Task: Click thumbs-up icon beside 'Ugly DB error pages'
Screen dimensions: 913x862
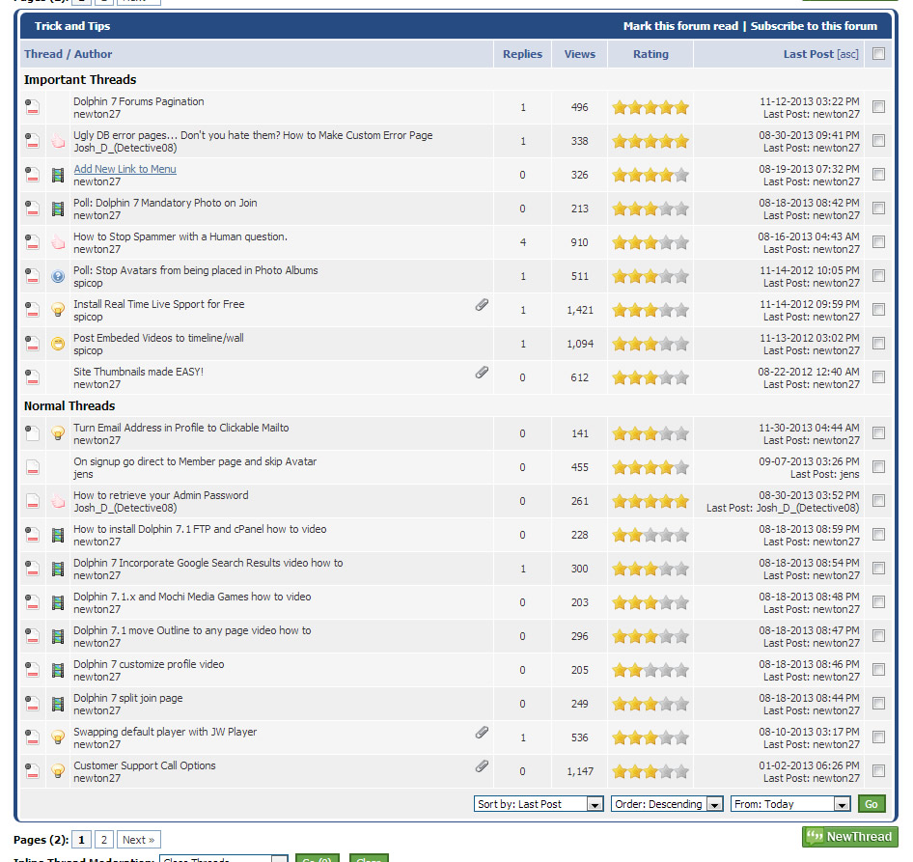Action: click(58, 141)
